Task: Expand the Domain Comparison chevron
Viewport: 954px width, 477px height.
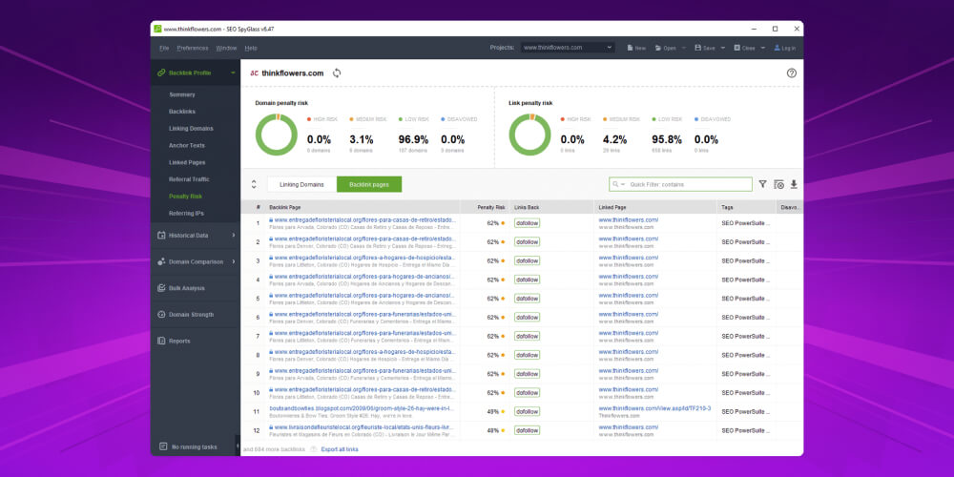Action: [x=234, y=261]
